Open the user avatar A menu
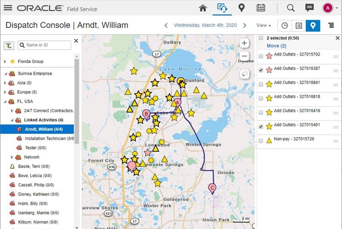The height and width of the screenshot is (229, 342). click(328, 8)
